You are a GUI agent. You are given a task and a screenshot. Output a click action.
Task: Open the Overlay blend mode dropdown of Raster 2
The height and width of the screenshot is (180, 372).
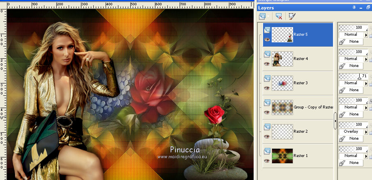(366, 132)
